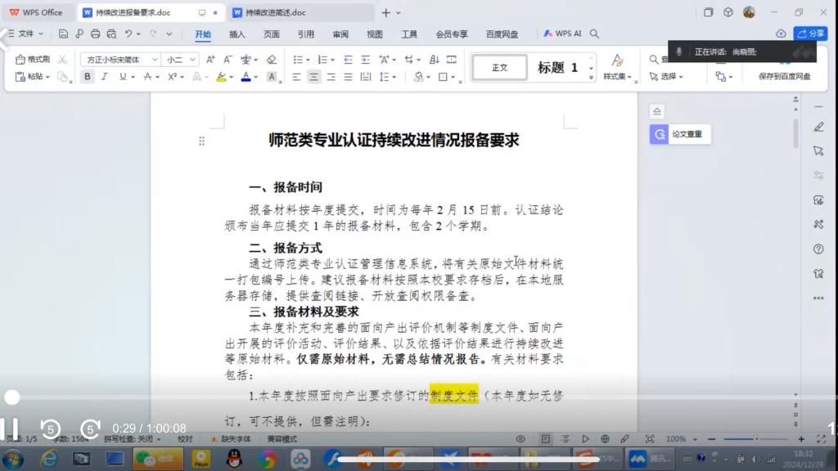The image size is (838, 471).
Task: Click the decrease indent icon
Action: (348, 59)
